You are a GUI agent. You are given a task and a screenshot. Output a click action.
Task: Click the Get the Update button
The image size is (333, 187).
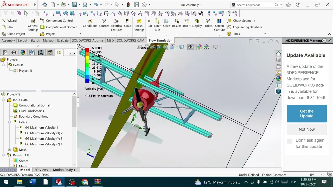[x=307, y=113]
